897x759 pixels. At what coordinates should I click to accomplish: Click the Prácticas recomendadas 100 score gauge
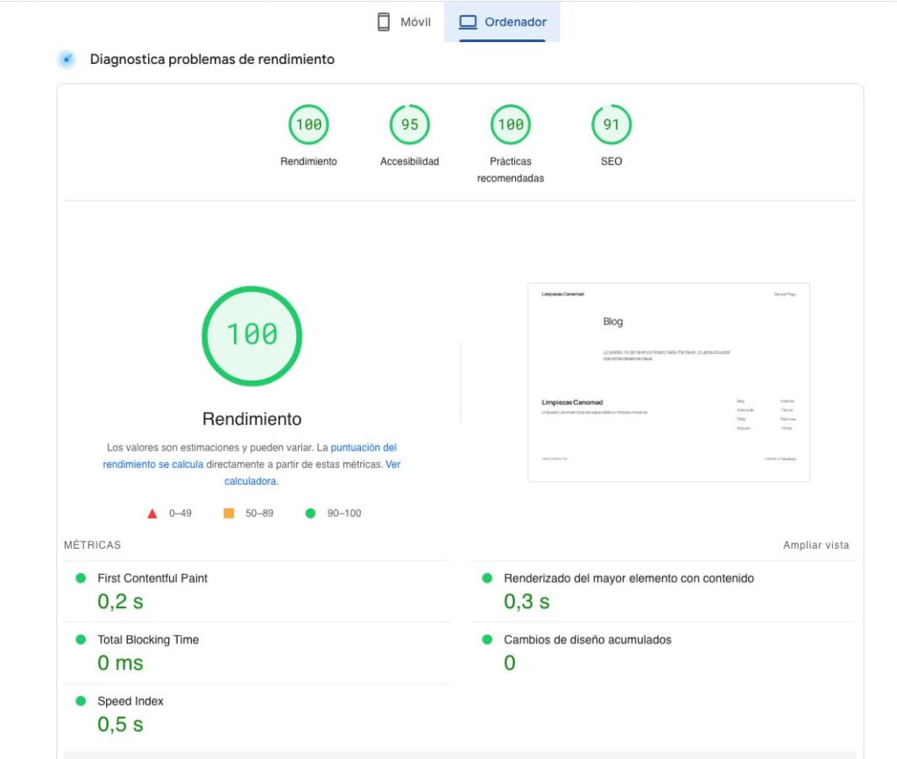coord(510,124)
